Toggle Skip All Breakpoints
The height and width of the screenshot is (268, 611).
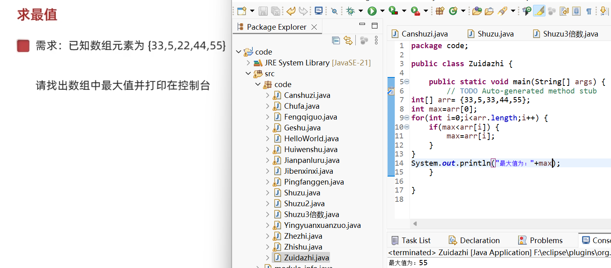334,11
